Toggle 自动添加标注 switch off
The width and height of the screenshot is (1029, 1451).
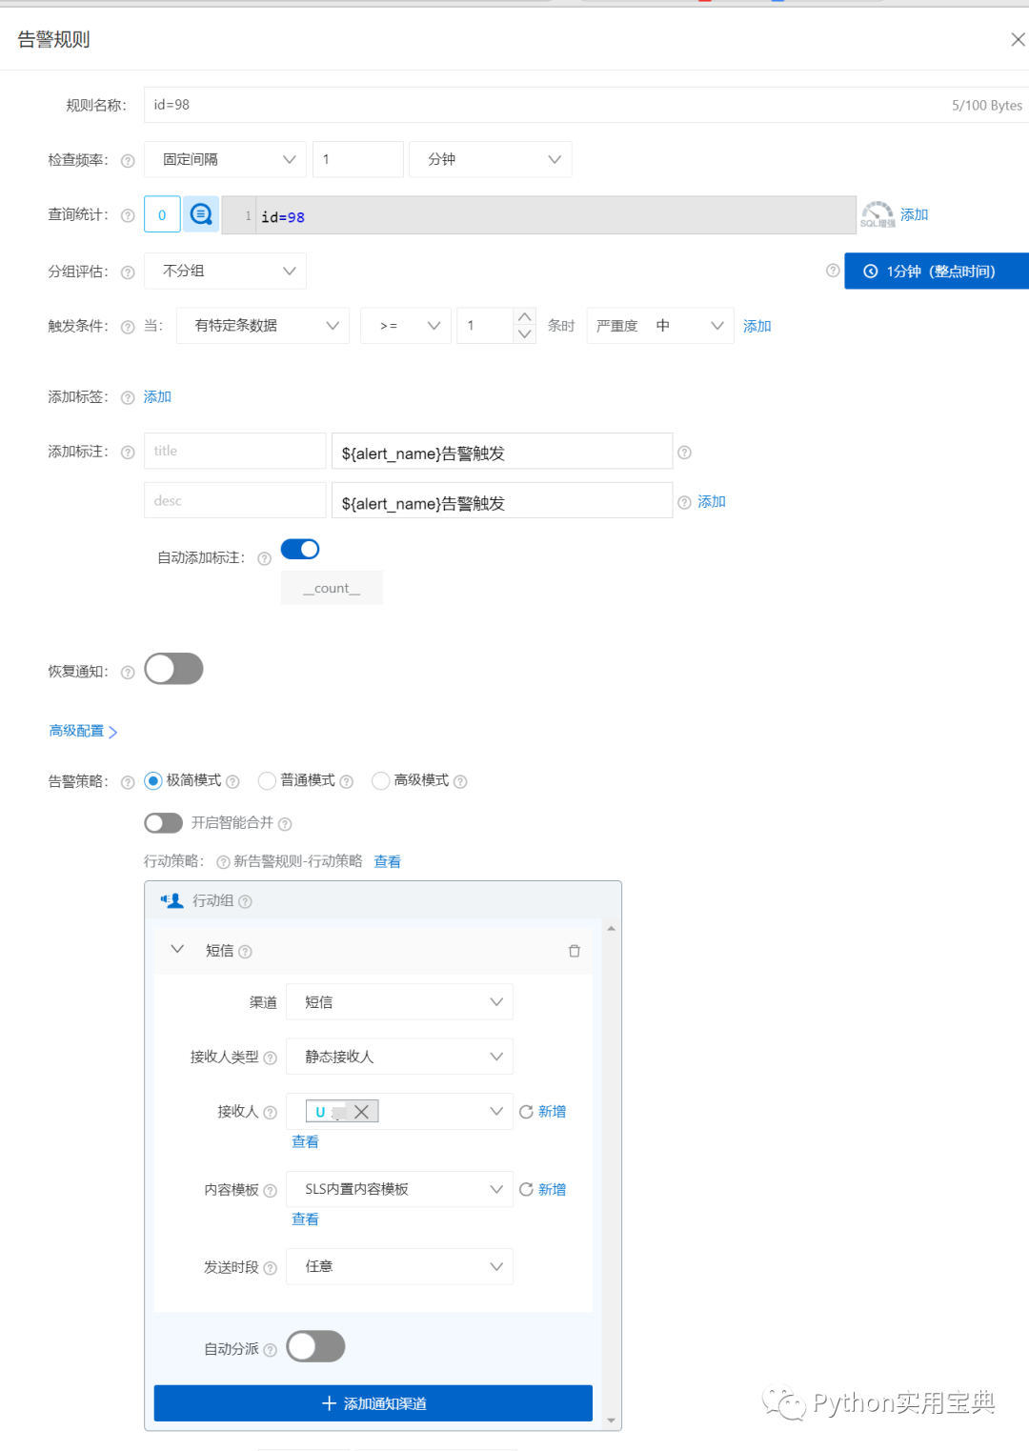click(300, 549)
